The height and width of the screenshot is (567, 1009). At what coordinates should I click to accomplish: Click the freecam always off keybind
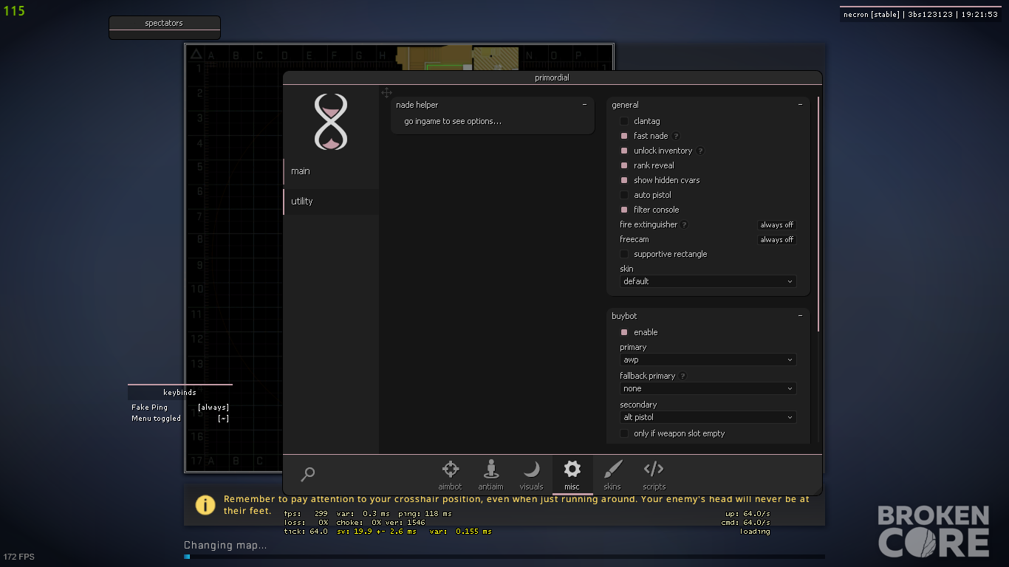point(777,240)
